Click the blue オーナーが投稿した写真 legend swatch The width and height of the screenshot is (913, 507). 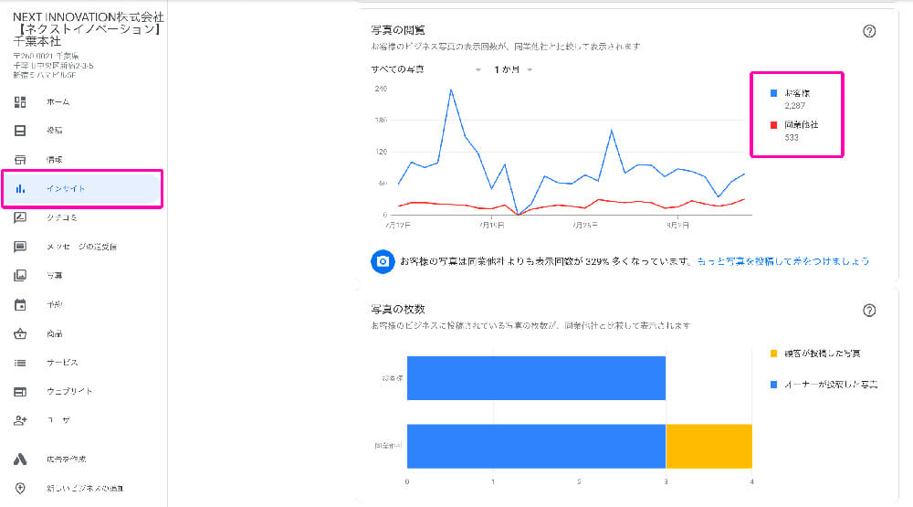click(x=774, y=385)
